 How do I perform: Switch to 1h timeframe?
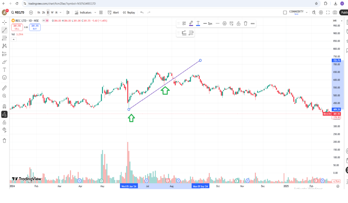[39, 13]
